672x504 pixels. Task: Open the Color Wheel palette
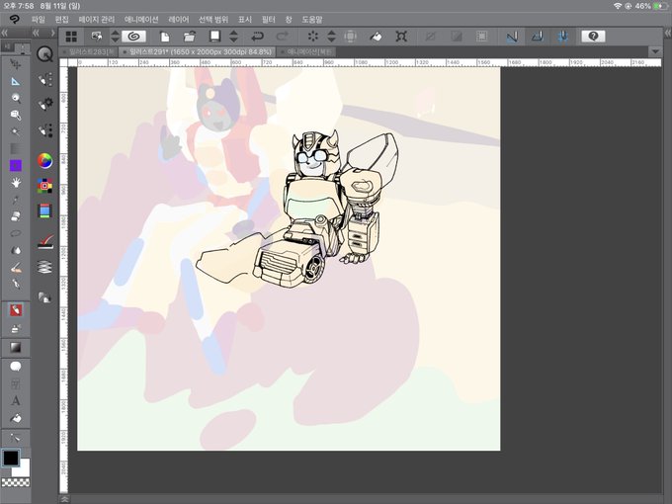44,161
